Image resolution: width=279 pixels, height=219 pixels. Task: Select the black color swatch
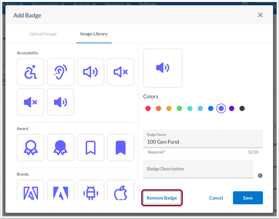point(242,109)
